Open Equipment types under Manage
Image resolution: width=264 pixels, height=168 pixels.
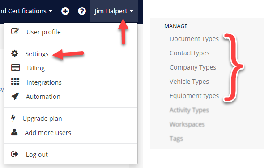pyautogui.click(x=194, y=96)
